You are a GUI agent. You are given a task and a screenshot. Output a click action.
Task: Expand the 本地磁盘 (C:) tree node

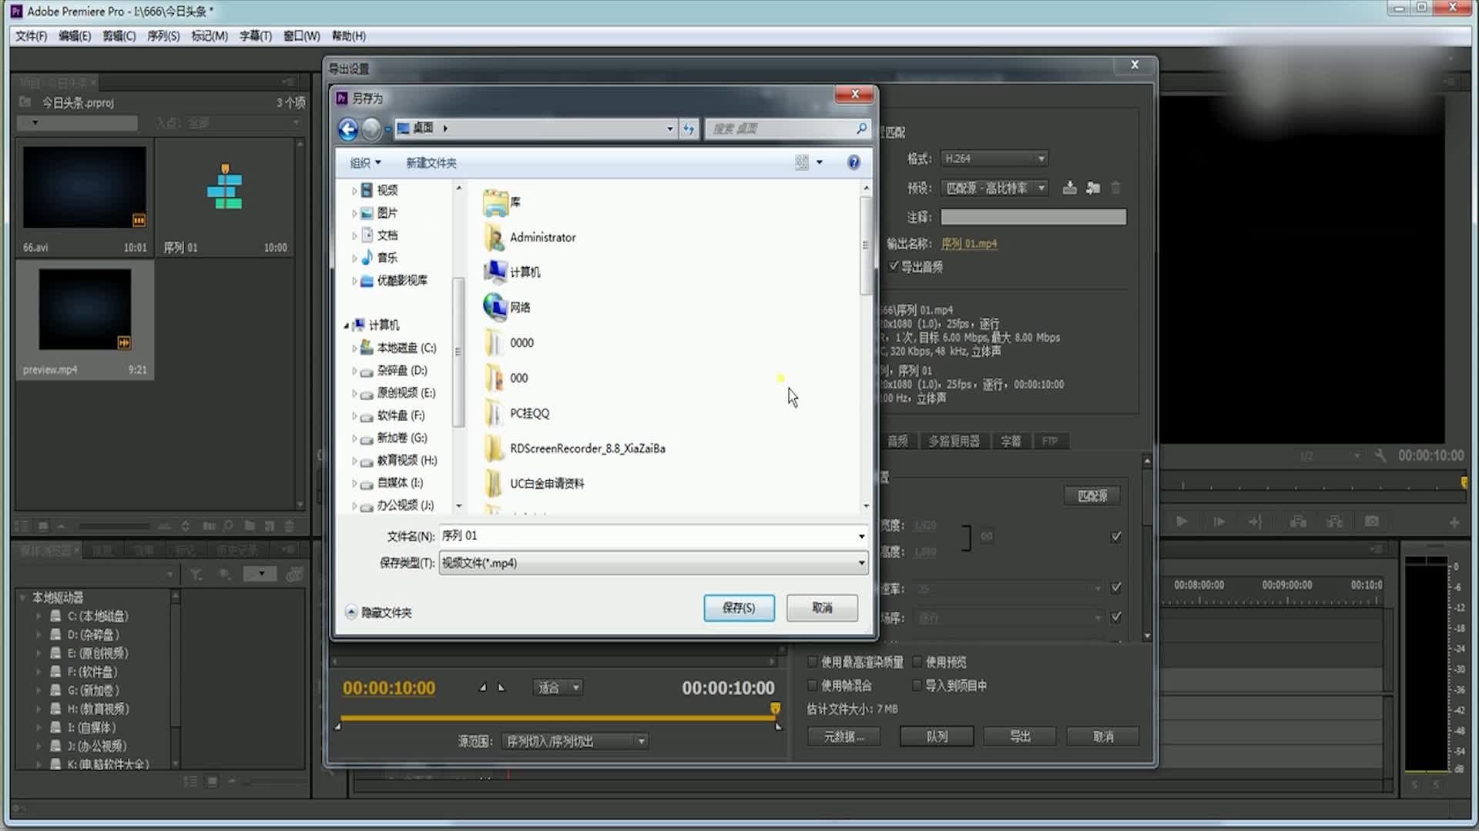[x=354, y=349]
